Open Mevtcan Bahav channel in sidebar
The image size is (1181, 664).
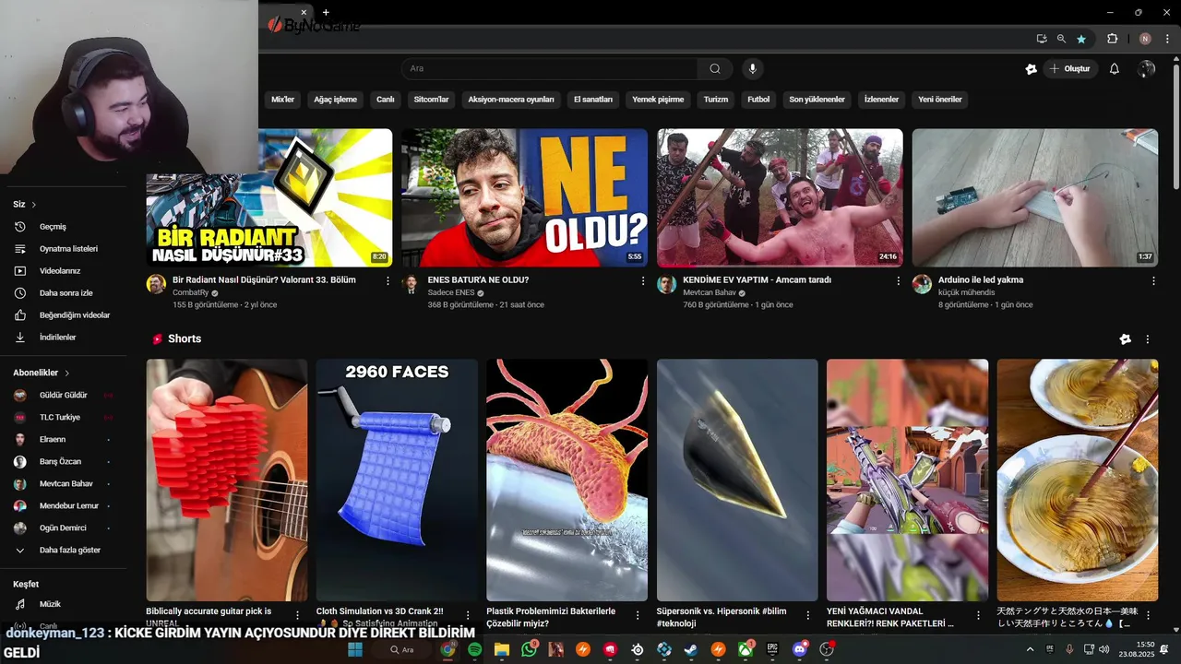click(x=65, y=484)
